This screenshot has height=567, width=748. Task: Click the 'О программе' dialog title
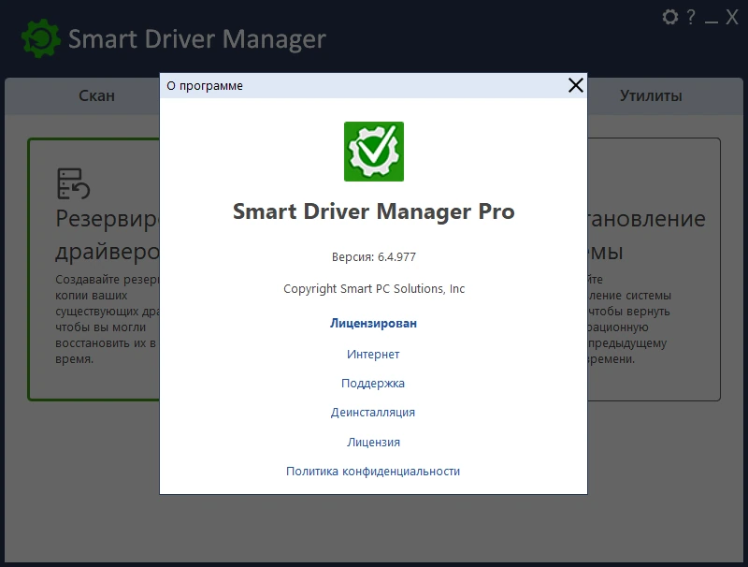(x=205, y=86)
